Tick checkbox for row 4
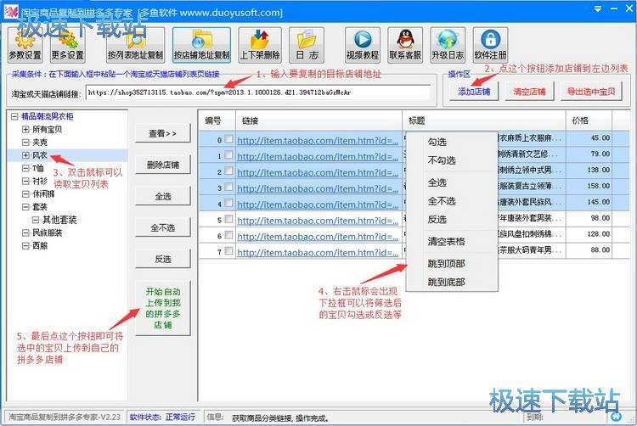Screen dimensions: 637x426 pos(228,203)
